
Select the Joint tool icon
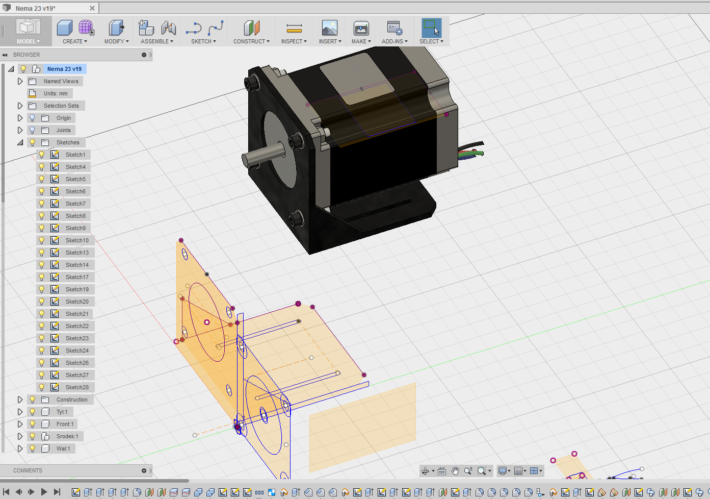pos(168,28)
